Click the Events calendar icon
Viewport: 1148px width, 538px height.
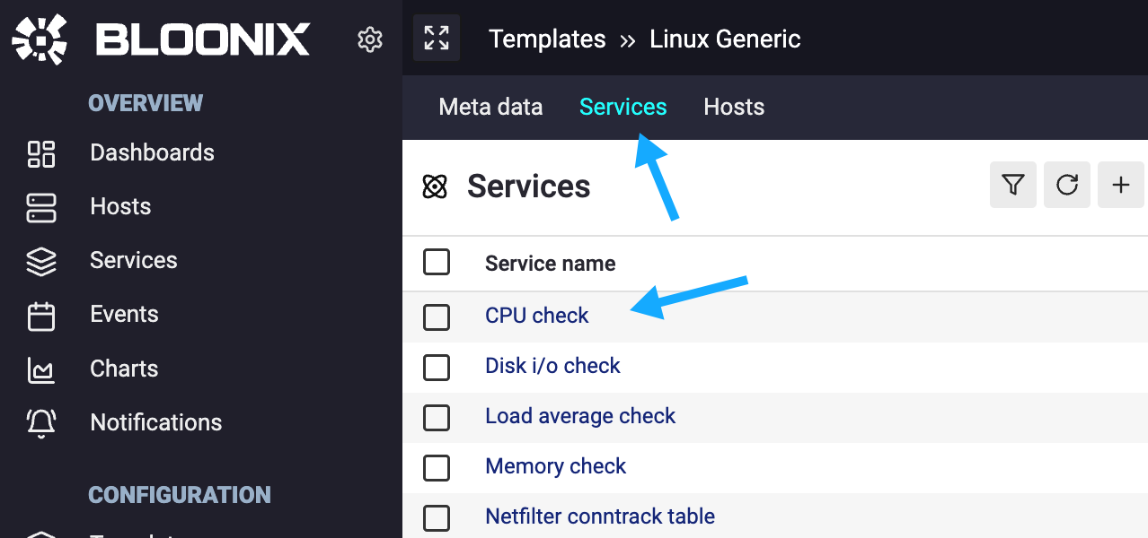[41, 316]
